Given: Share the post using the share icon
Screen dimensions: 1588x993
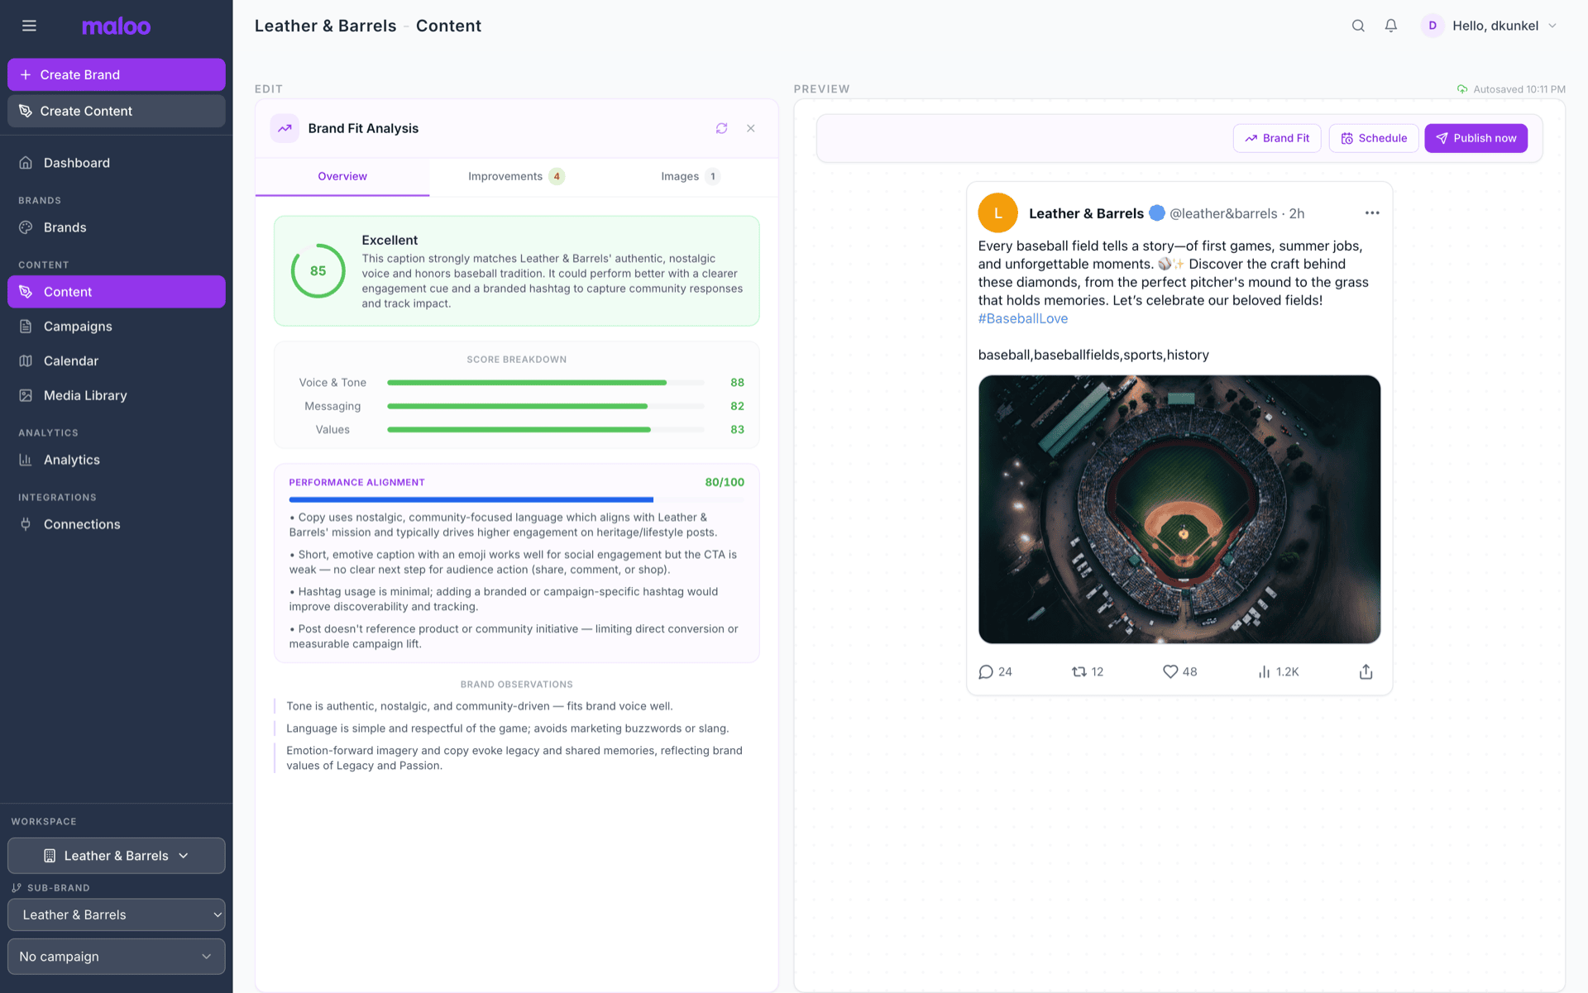Looking at the screenshot, I should click(x=1365, y=671).
